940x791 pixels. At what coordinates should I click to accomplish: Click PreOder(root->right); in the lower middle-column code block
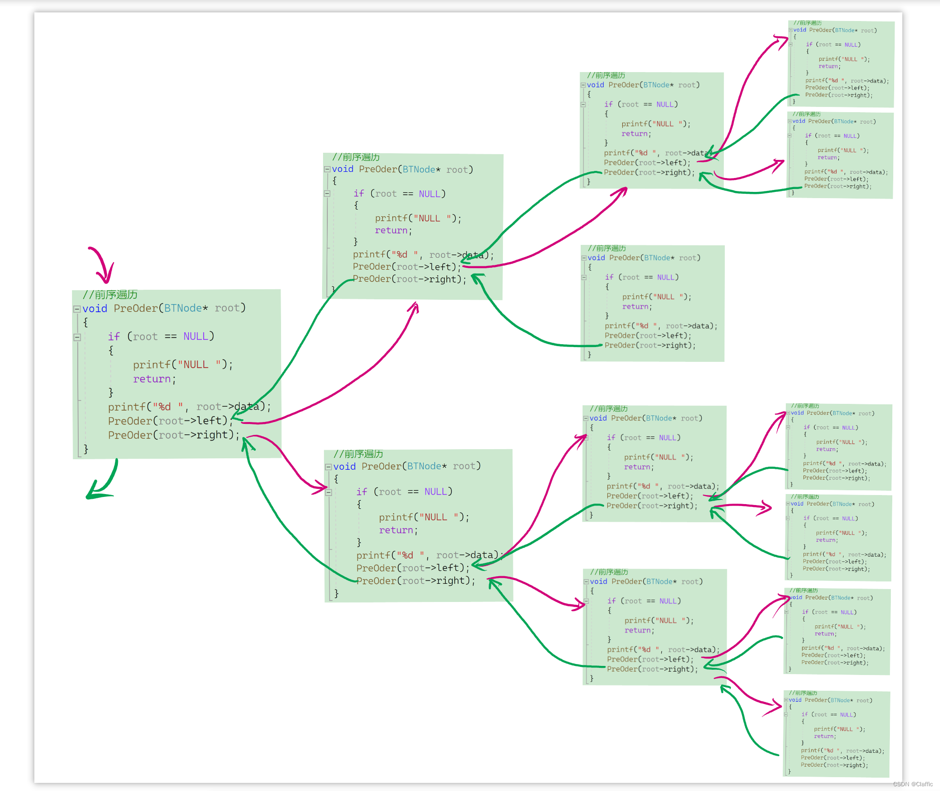coord(416,581)
